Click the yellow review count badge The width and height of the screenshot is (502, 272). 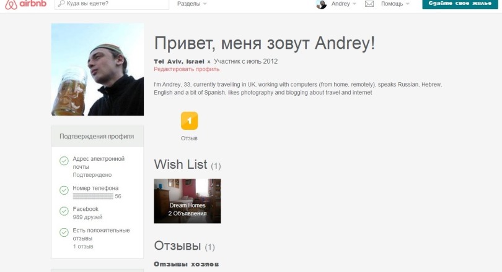189,121
